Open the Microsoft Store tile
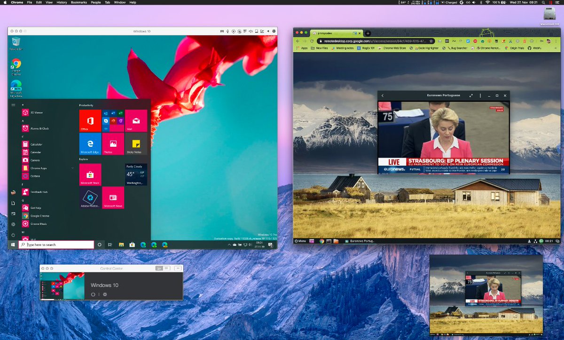Viewport: 564px width, 340px height. (x=90, y=175)
